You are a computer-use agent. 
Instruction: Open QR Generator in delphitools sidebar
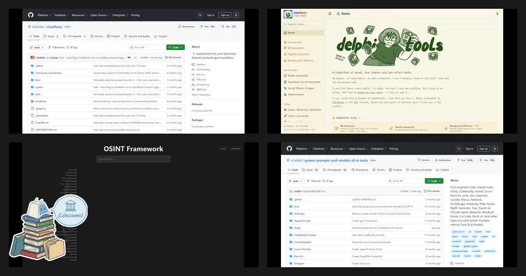(x=296, y=48)
